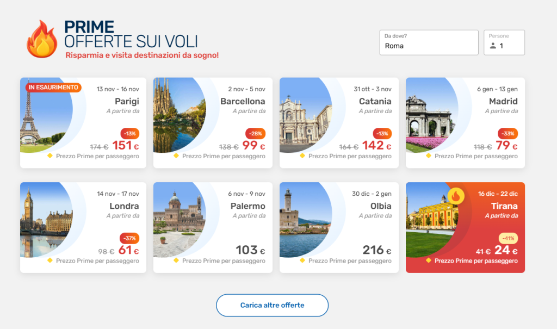Load more offers with "Carica altre offerte"
This screenshot has height=329, width=557.
pos(272,305)
